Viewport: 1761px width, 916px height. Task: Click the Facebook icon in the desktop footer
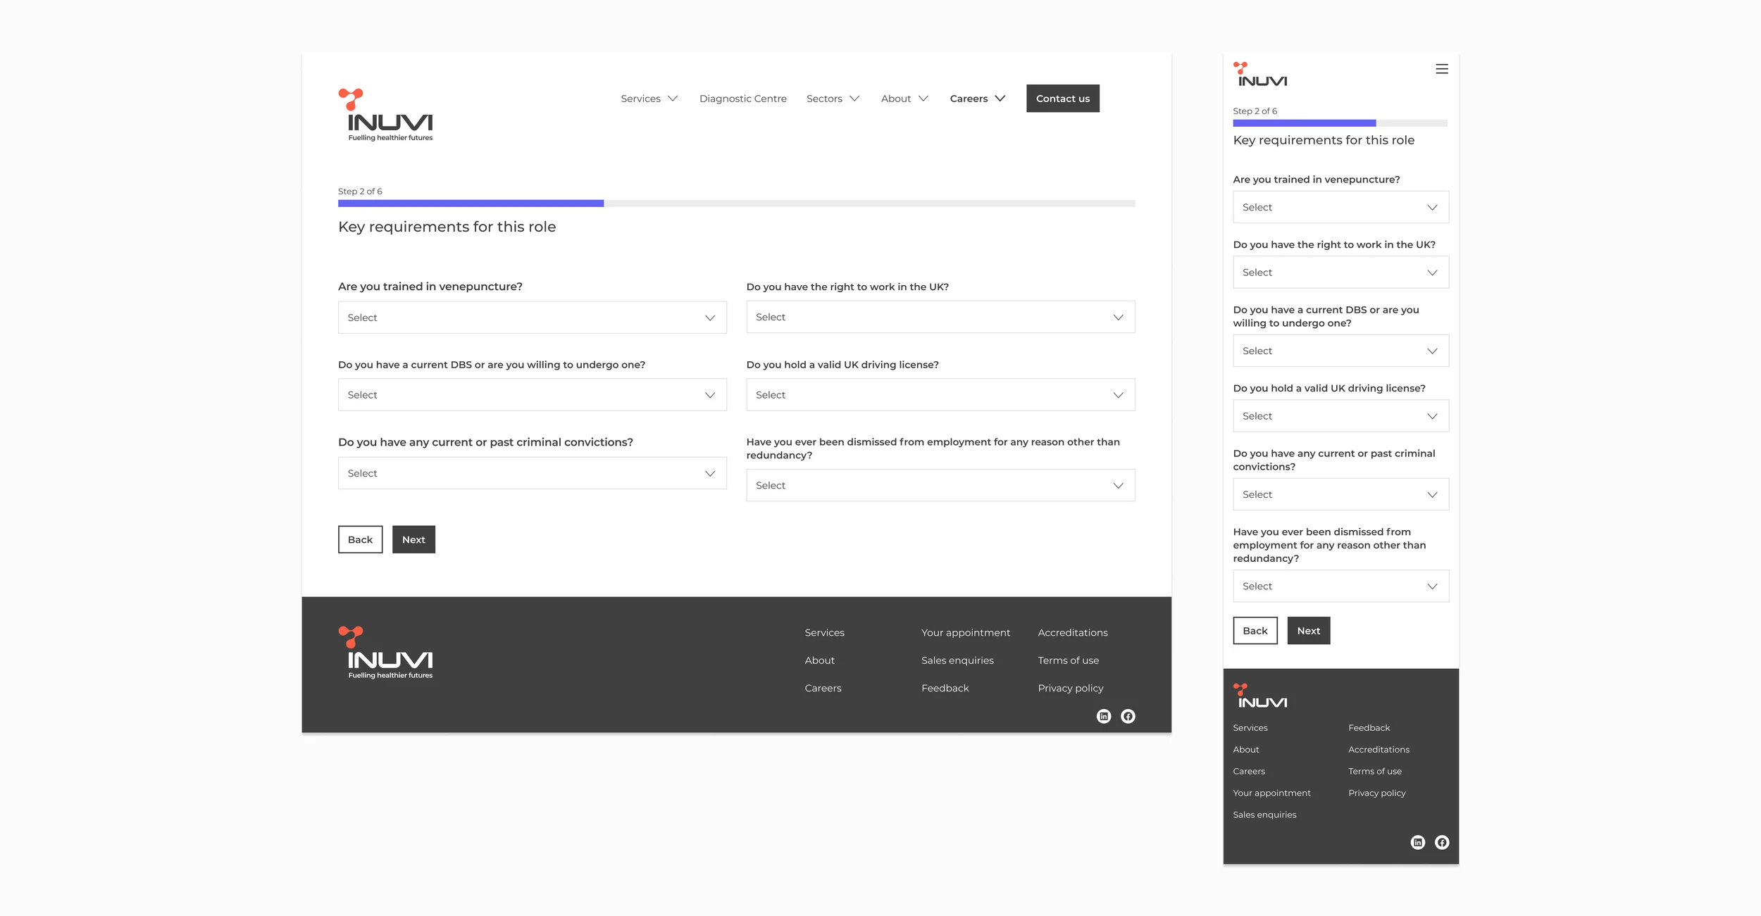(1128, 716)
